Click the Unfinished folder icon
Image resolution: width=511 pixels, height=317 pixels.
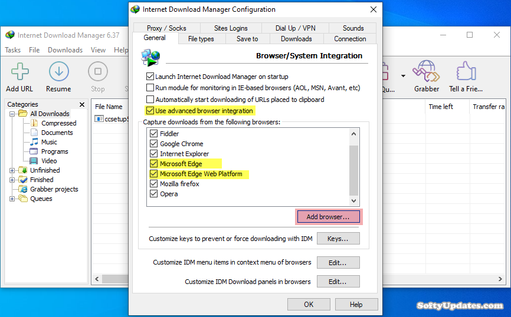23,170
